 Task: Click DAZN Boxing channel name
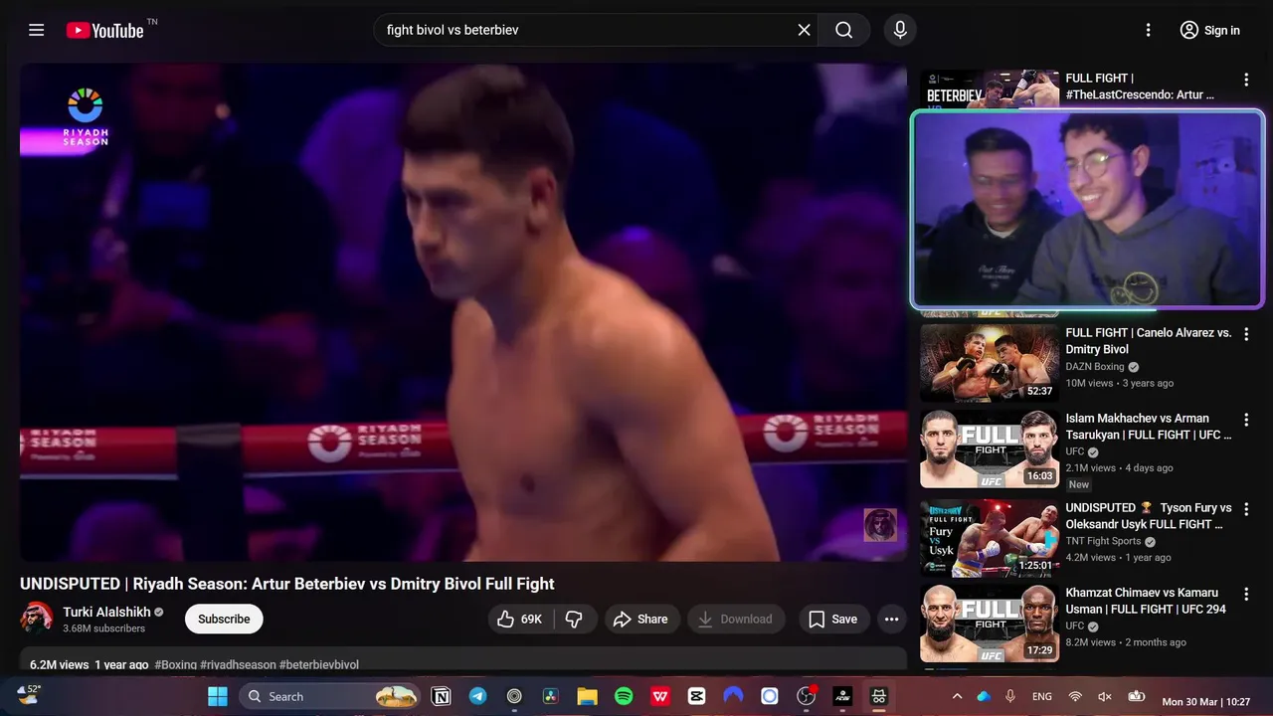tap(1095, 367)
